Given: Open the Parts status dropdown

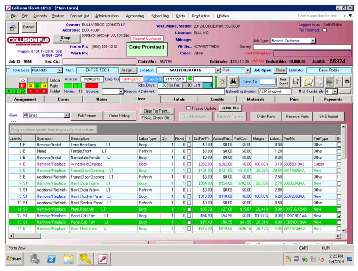Looking at the screenshot, I should click(248, 70).
